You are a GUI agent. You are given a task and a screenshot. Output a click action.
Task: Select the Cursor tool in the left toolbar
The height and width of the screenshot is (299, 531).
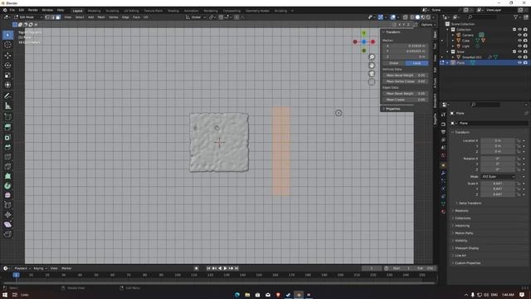[7, 45]
